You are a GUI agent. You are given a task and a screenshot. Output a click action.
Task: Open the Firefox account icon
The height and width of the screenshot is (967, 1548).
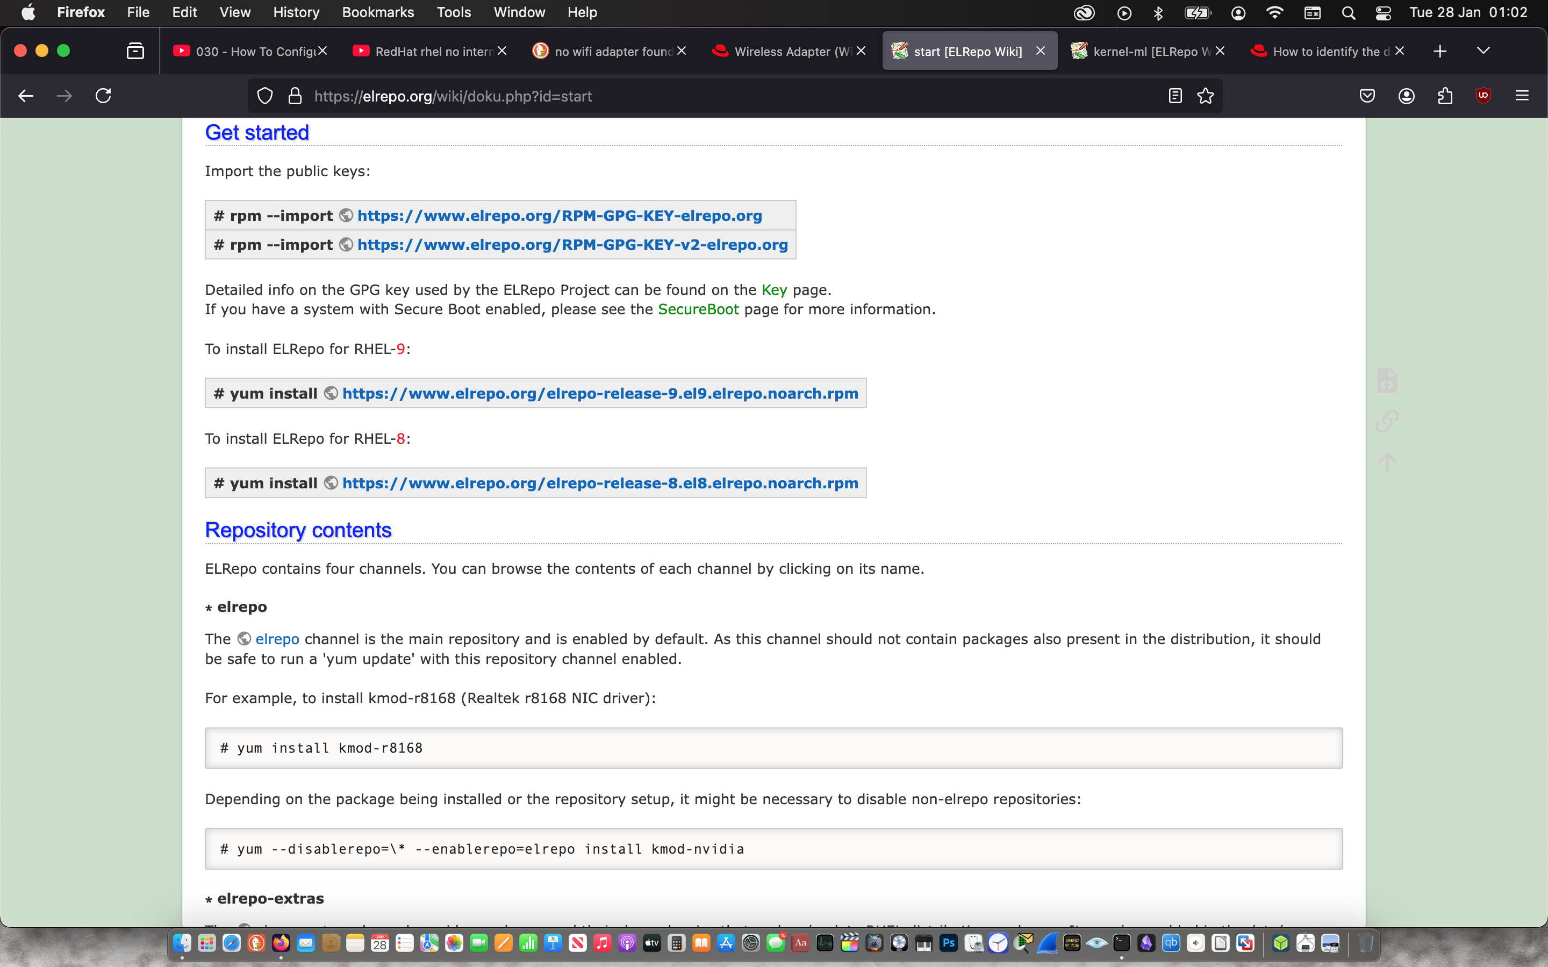[x=1406, y=96]
